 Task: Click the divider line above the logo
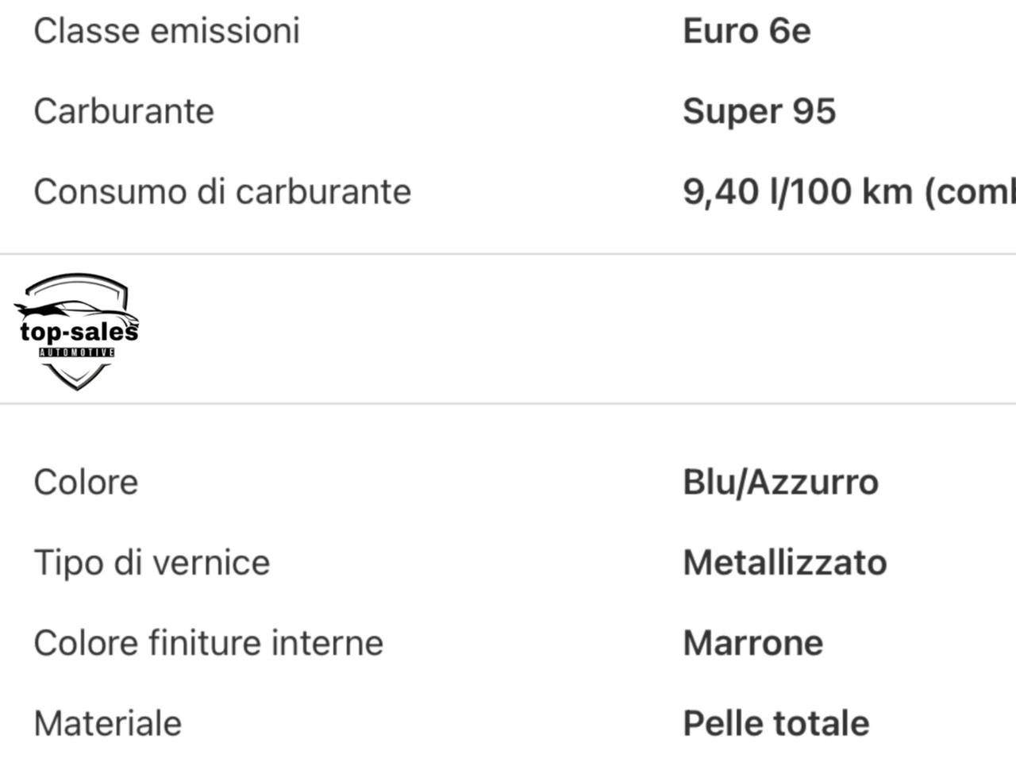tap(508, 254)
